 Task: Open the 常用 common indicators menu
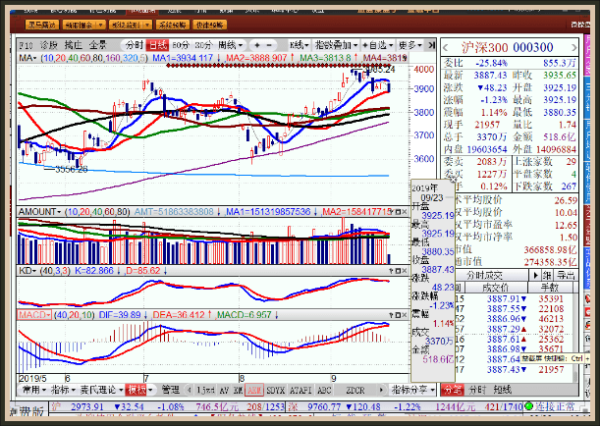tap(34, 390)
